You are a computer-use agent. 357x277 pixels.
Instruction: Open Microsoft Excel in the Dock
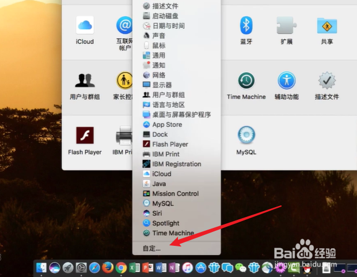point(134,268)
